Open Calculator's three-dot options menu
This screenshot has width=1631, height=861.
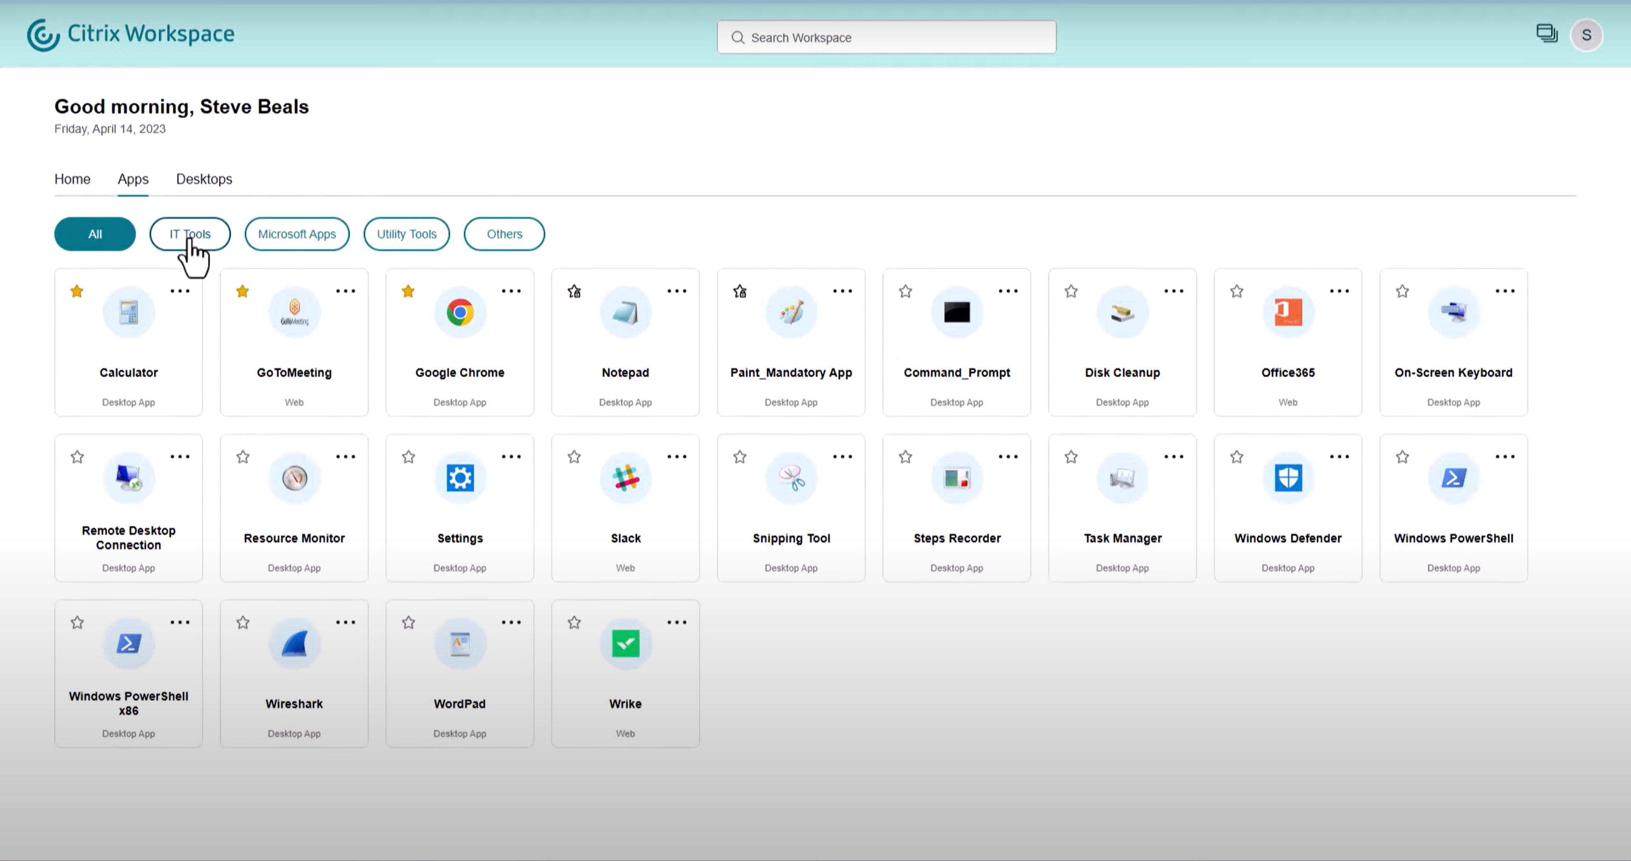(180, 291)
